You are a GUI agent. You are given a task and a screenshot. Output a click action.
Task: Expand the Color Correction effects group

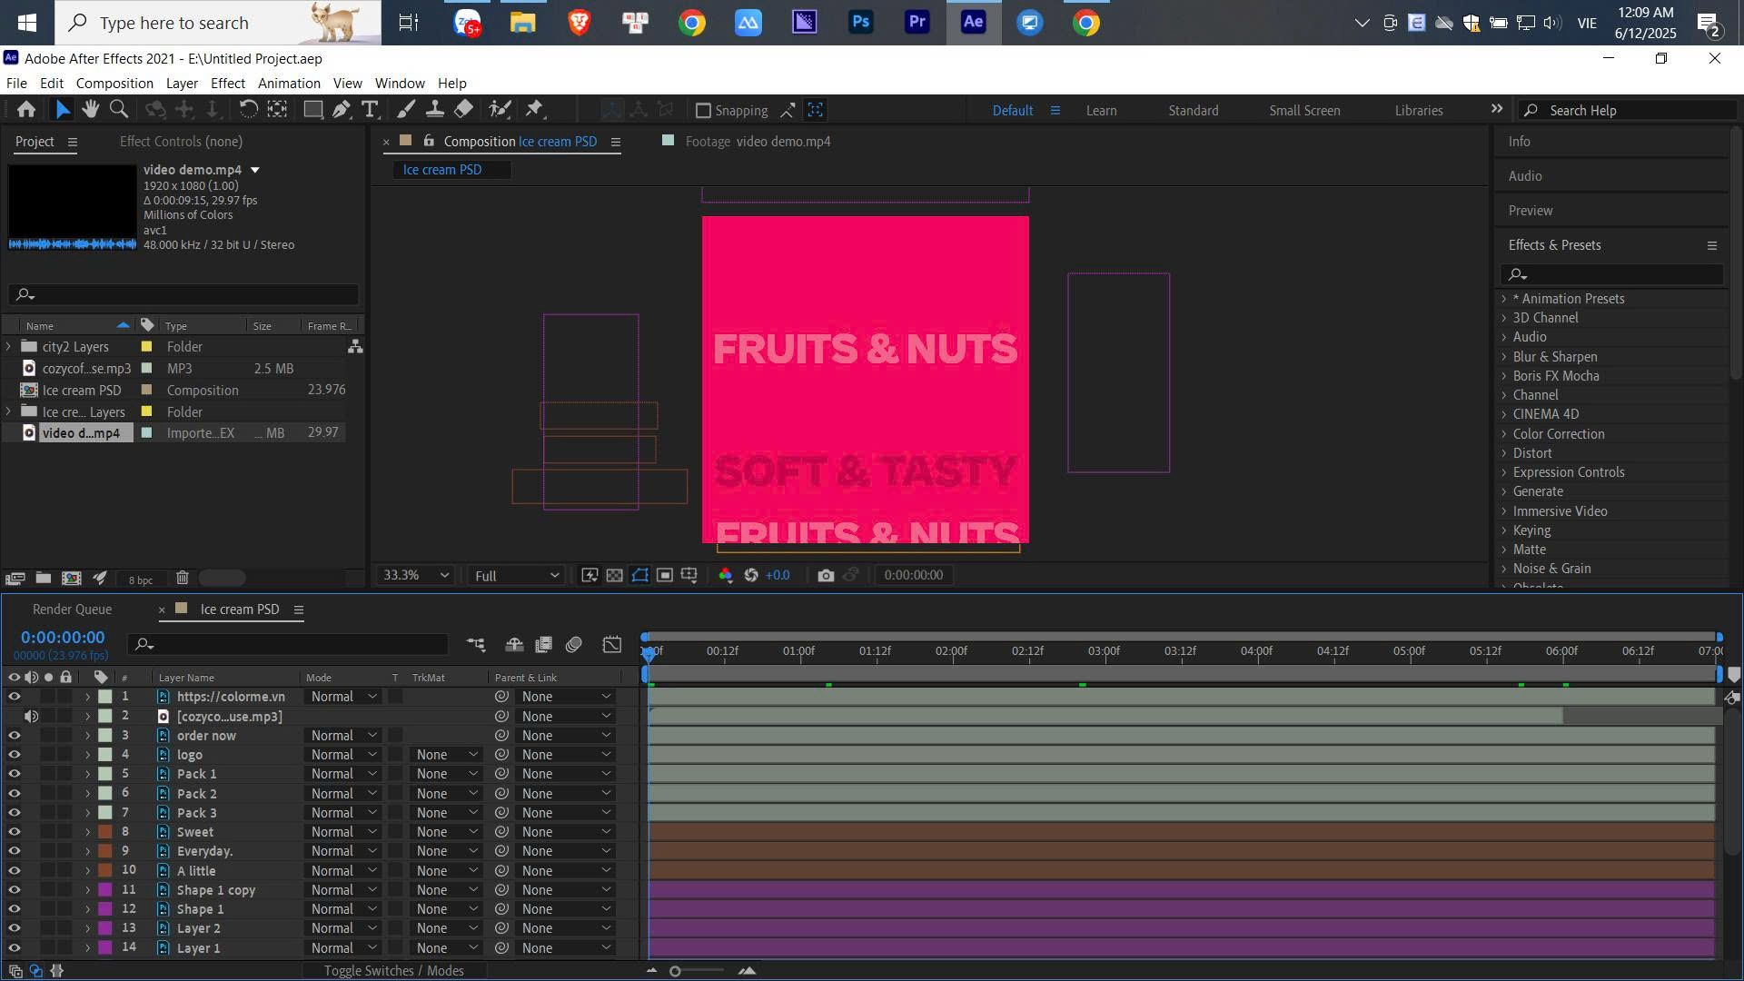tap(1504, 434)
